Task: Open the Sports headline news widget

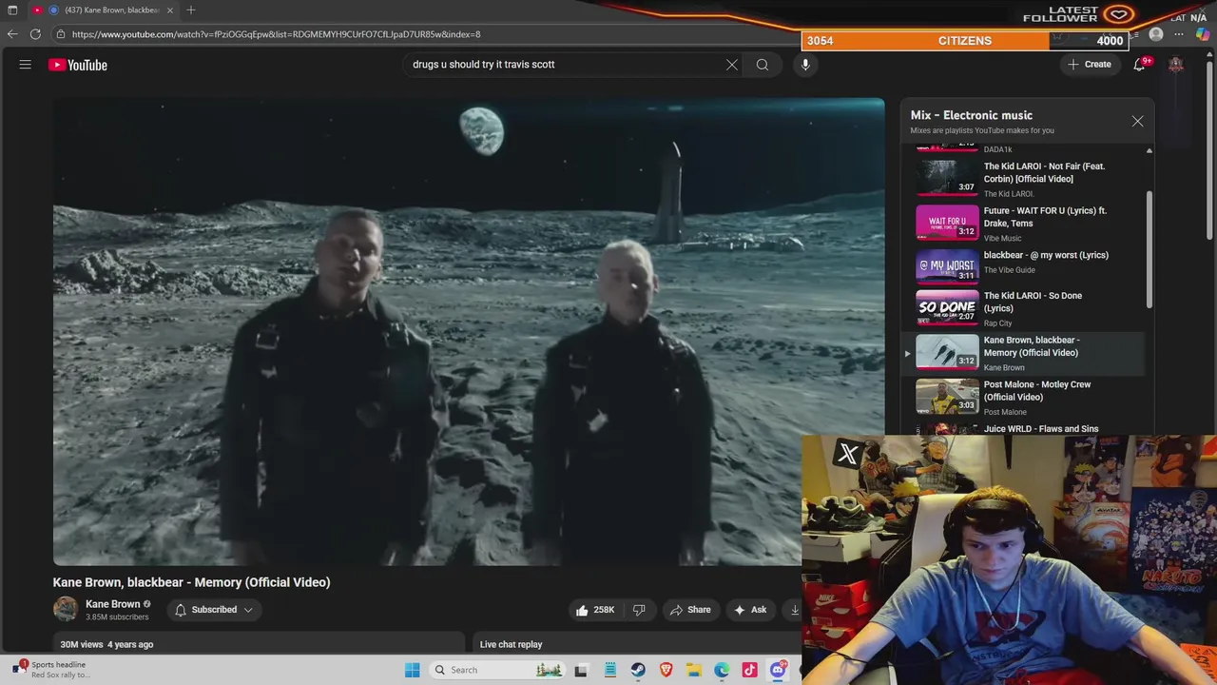Action: click(52, 670)
